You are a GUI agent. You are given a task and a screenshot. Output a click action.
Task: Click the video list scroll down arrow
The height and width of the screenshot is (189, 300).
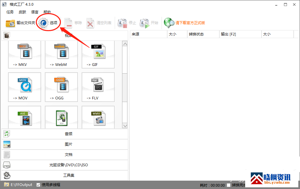pyautogui.click(x=125, y=126)
